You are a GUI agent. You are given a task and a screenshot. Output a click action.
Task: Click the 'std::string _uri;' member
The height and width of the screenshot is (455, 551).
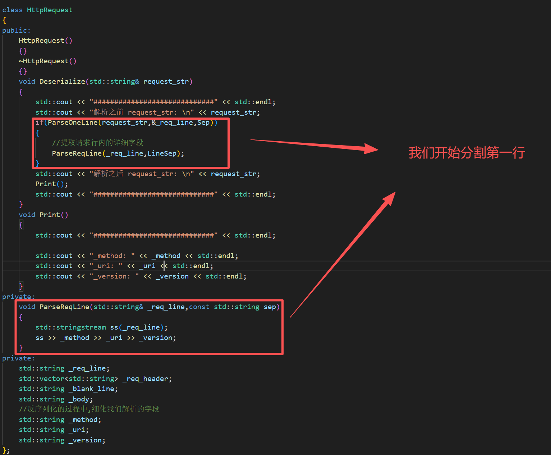click(54, 430)
